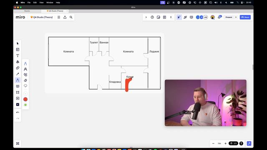Pick the green pen color preset
This screenshot has height=150, width=267.
(x=25, y=105)
